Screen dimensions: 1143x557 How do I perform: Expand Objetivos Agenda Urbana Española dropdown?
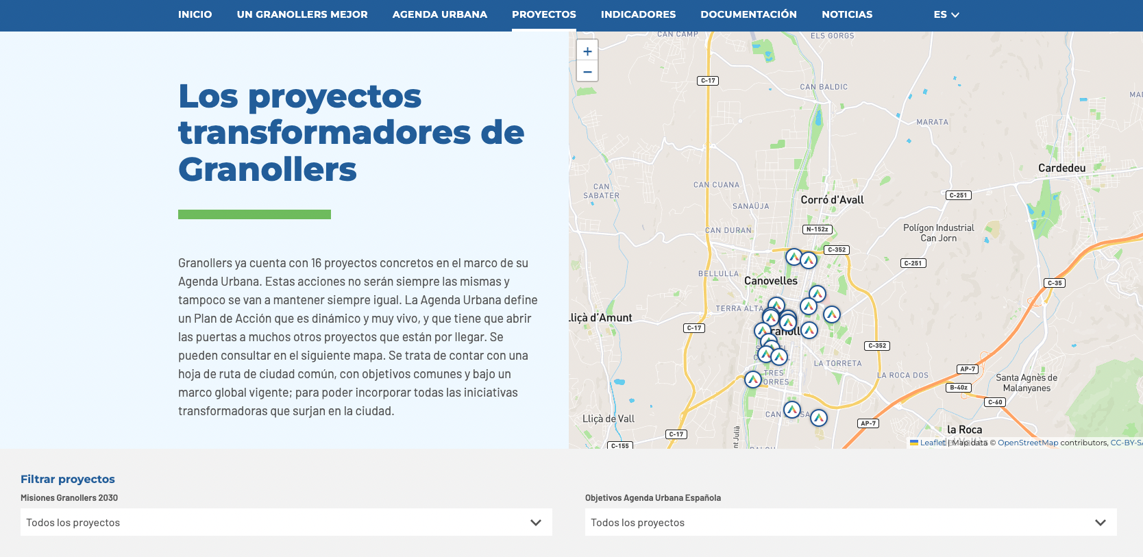click(x=850, y=522)
